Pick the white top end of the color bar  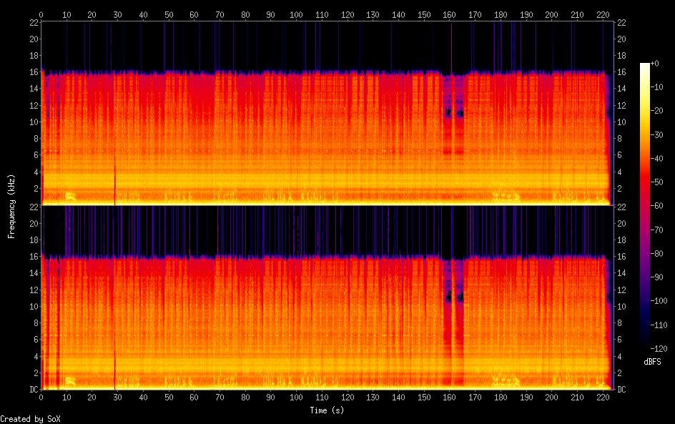pos(645,66)
